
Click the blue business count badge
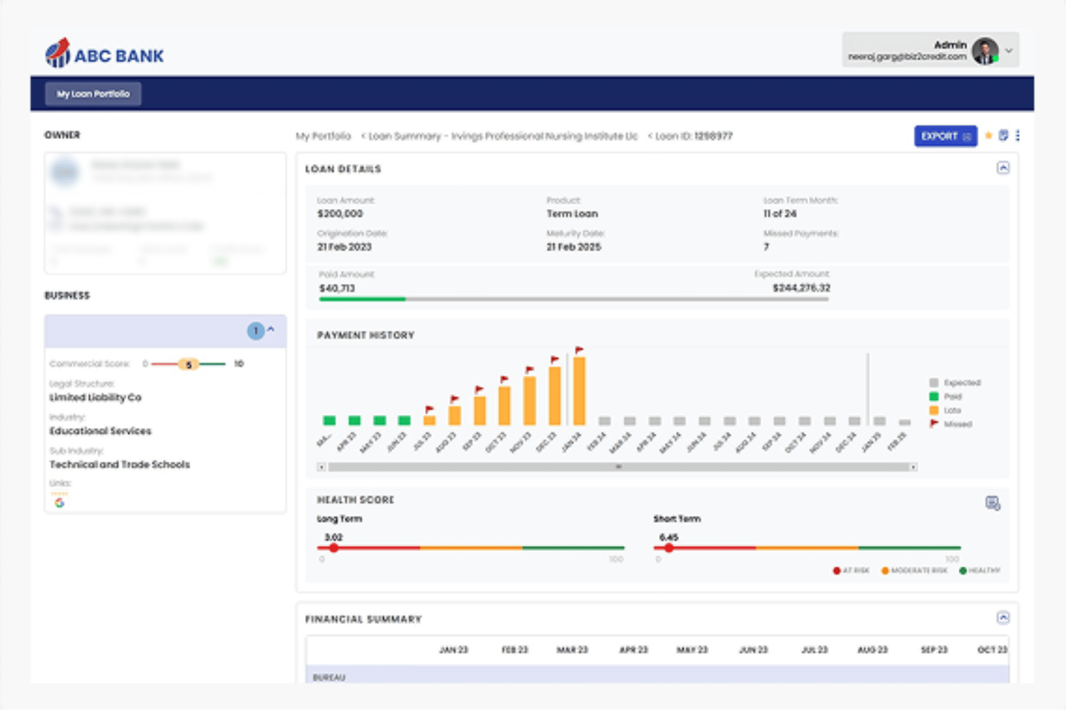pos(256,331)
